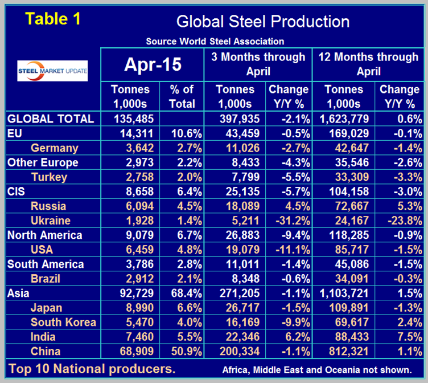Select the GLOBAL TOTAL row label
This screenshot has height=383, width=428.
click(50, 119)
